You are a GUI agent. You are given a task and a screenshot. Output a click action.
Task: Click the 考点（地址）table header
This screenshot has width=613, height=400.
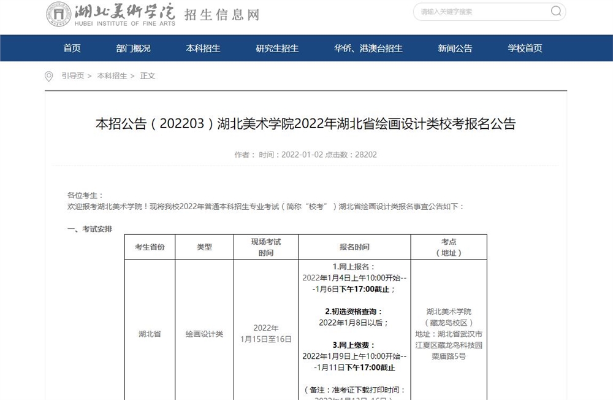(x=449, y=247)
